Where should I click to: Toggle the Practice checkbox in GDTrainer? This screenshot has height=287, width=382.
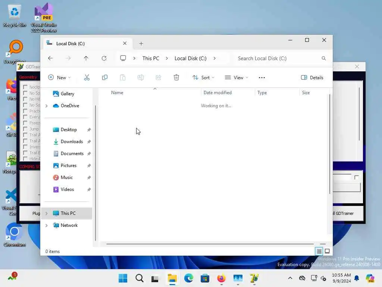(25, 111)
